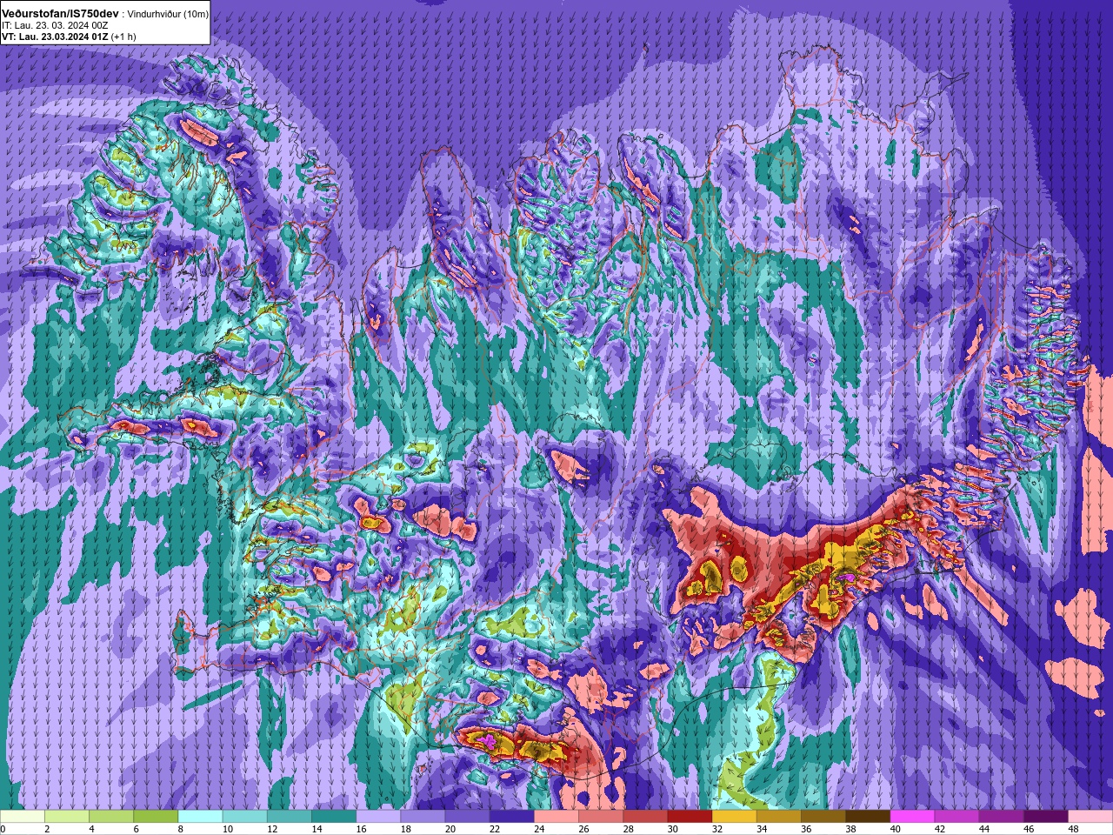The image size is (1113, 835).
Task: Click the yellow swatch between 32 and 34
Action: click(735, 817)
